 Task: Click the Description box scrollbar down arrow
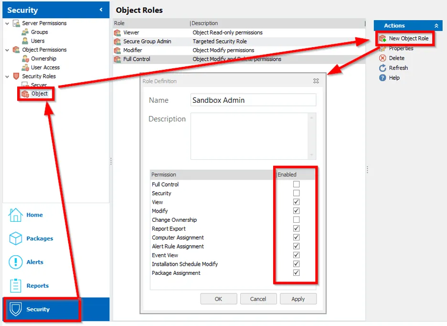click(312, 155)
